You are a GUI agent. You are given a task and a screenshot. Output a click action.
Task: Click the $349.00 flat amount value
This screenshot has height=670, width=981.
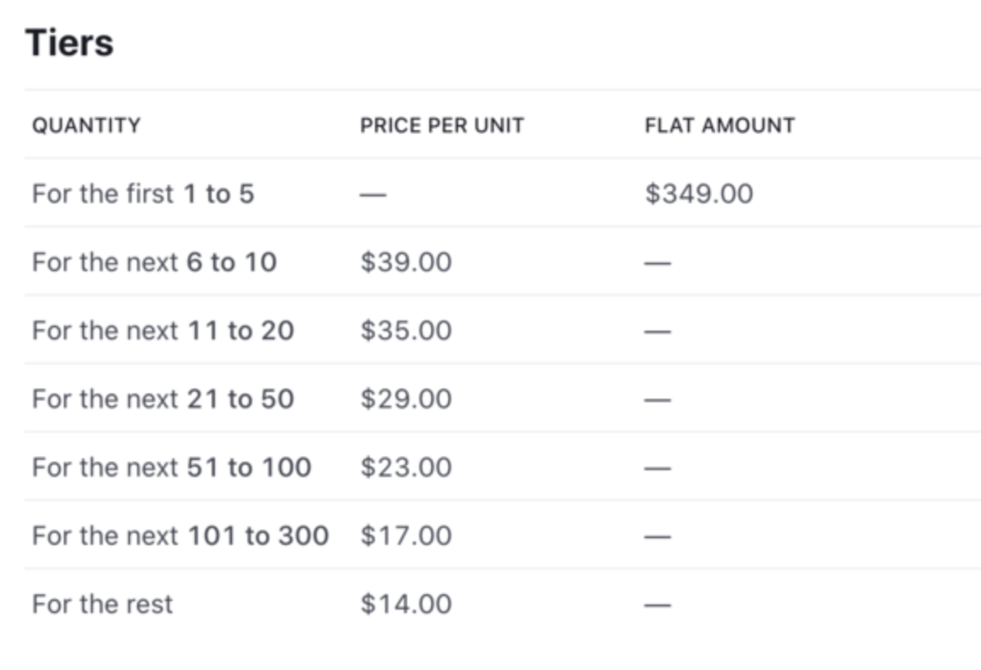699,193
